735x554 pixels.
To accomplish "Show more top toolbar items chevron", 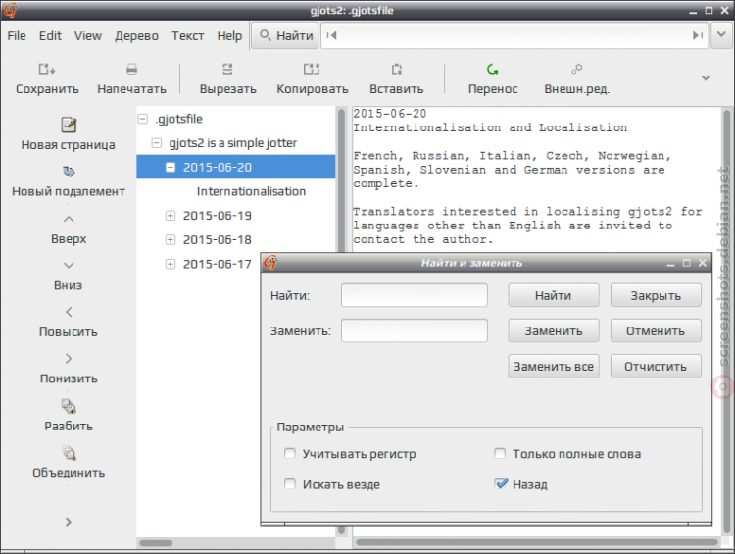I will 706,77.
